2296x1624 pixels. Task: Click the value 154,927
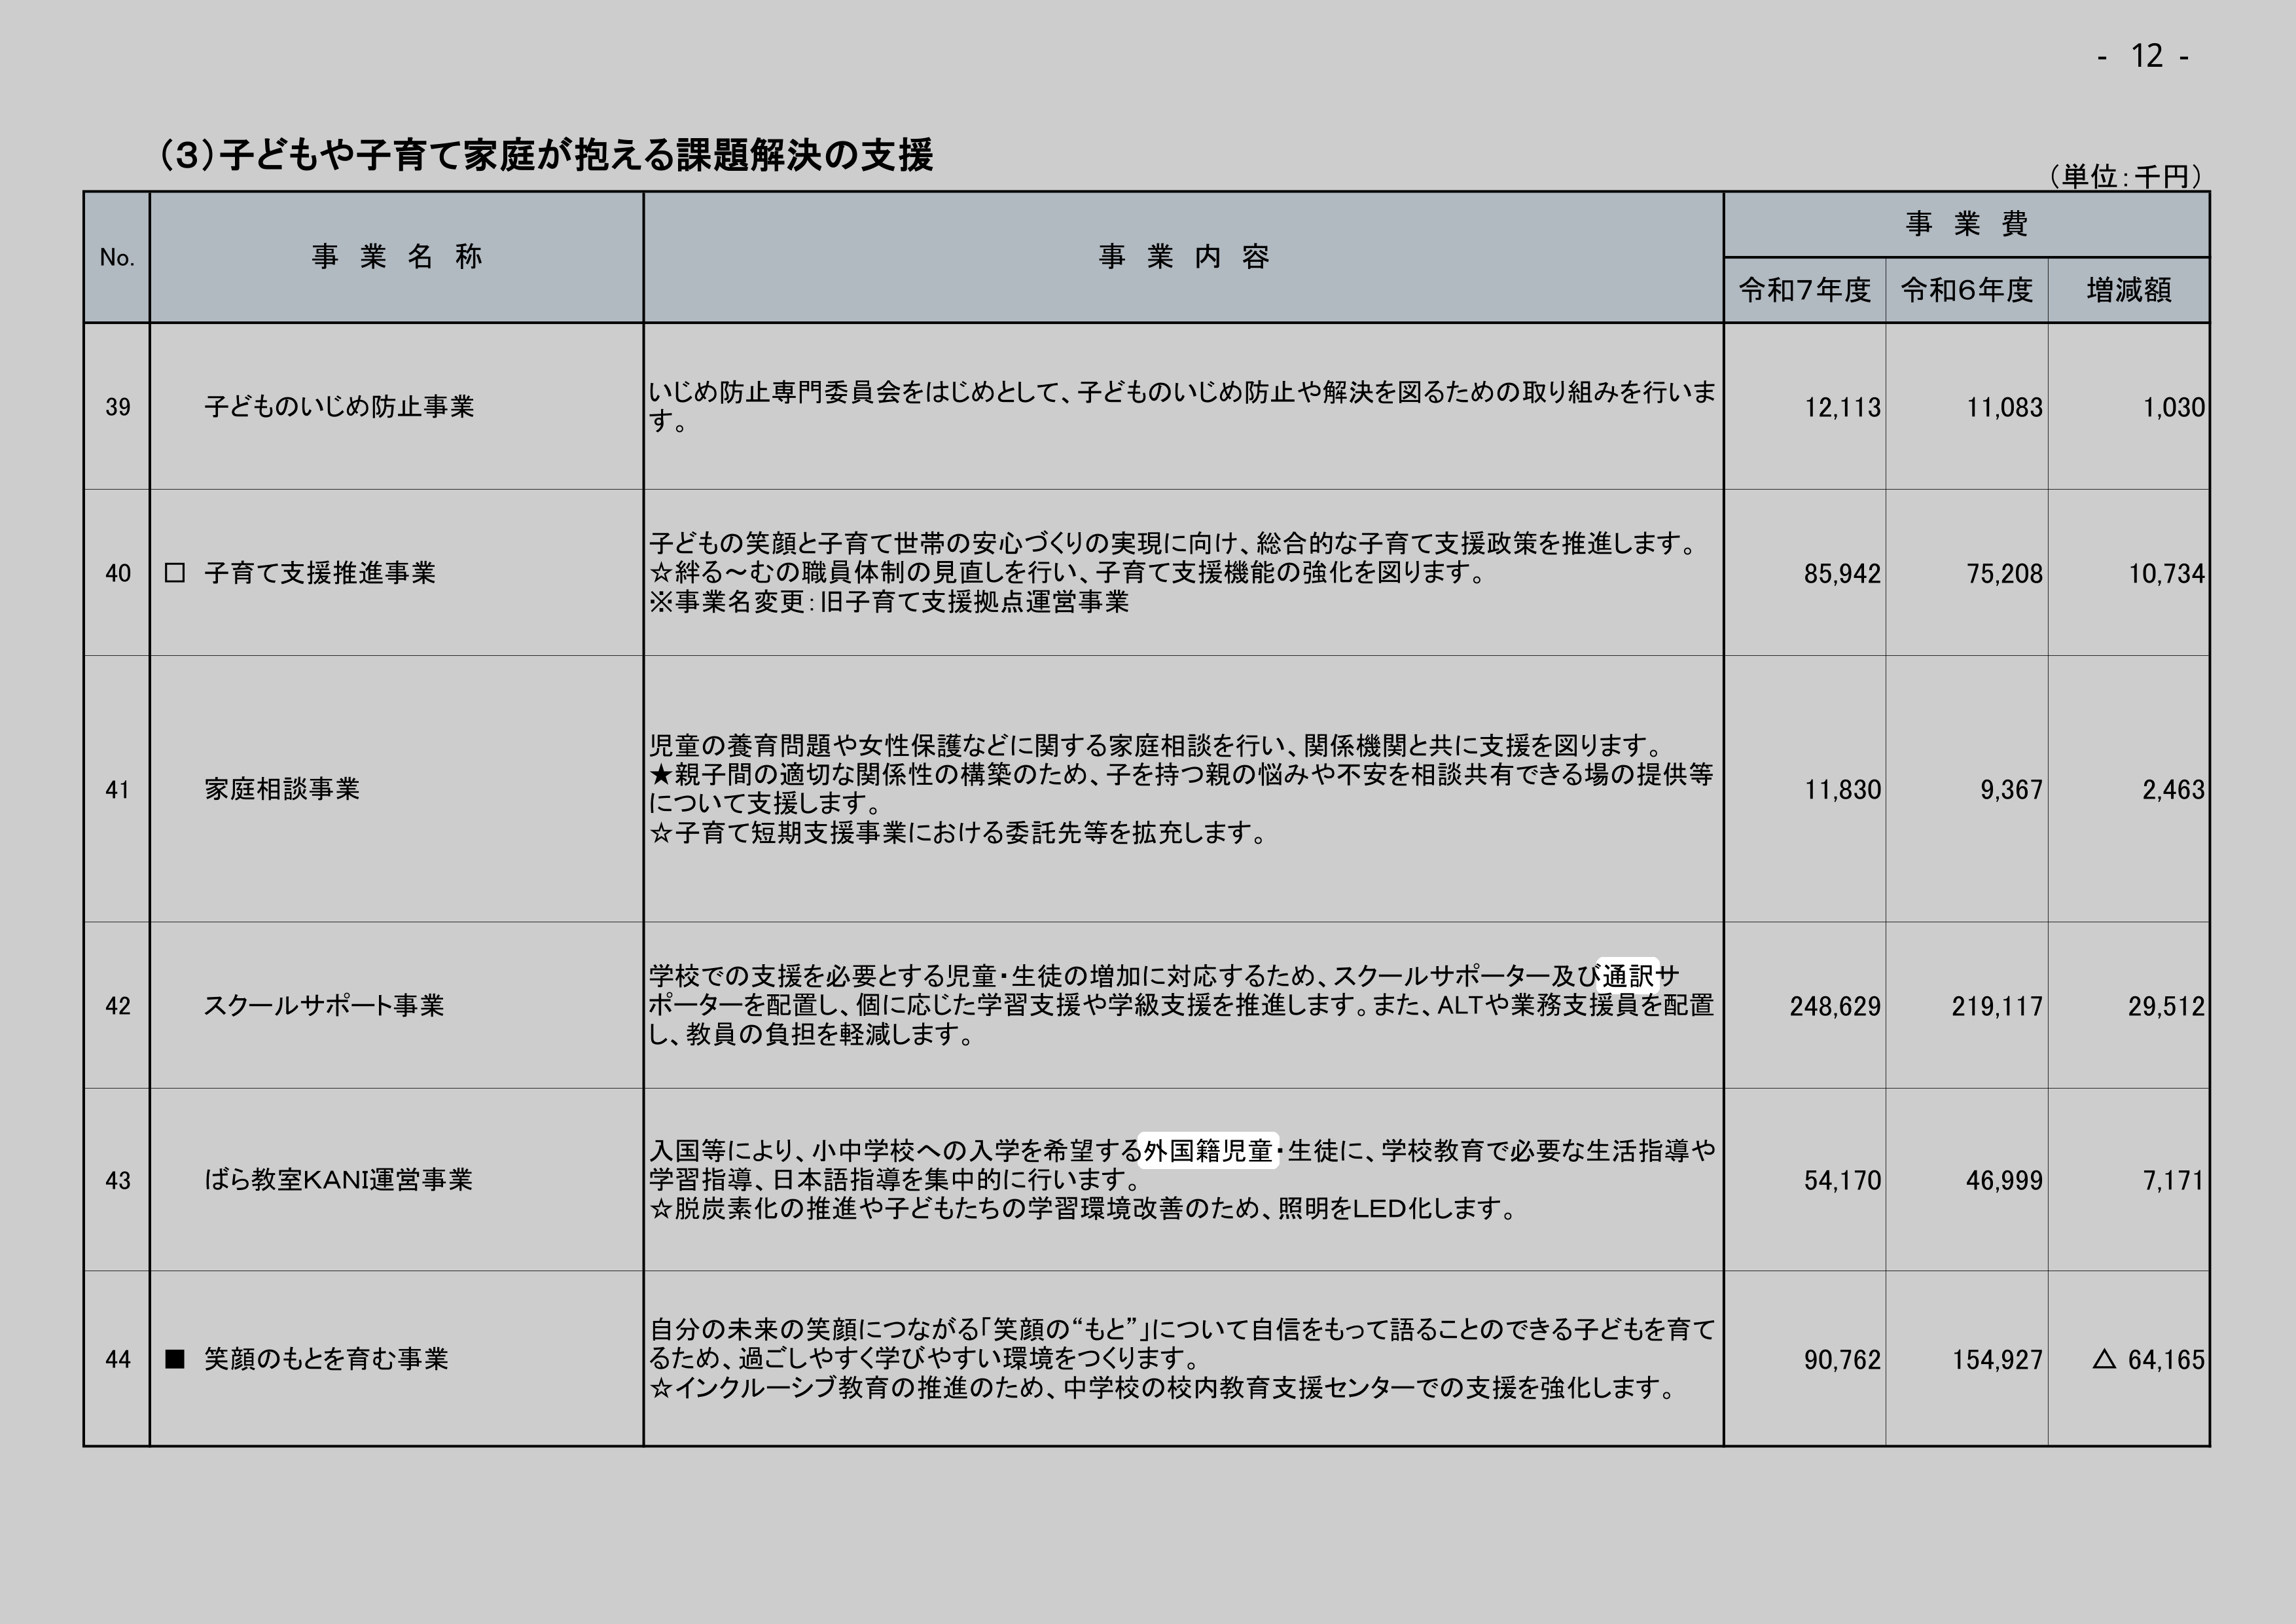point(1997,1360)
